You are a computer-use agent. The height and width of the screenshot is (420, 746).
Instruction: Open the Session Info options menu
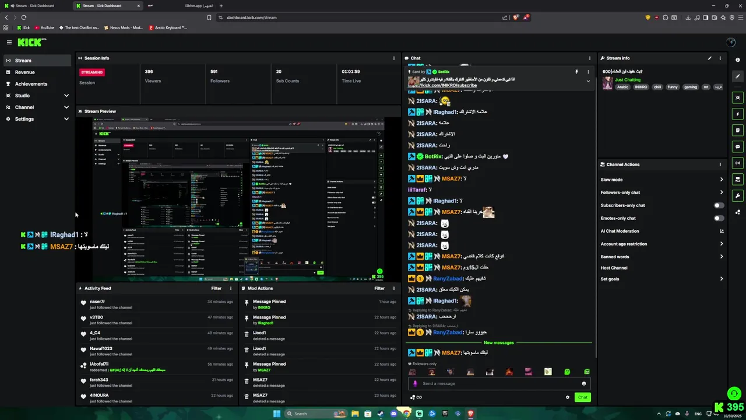[x=394, y=58]
